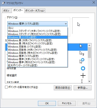Select the 待ち状態 row in list
97x108 pixels.
(x=46, y=68)
